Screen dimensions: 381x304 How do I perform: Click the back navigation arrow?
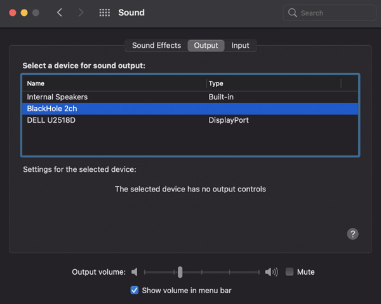(60, 13)
